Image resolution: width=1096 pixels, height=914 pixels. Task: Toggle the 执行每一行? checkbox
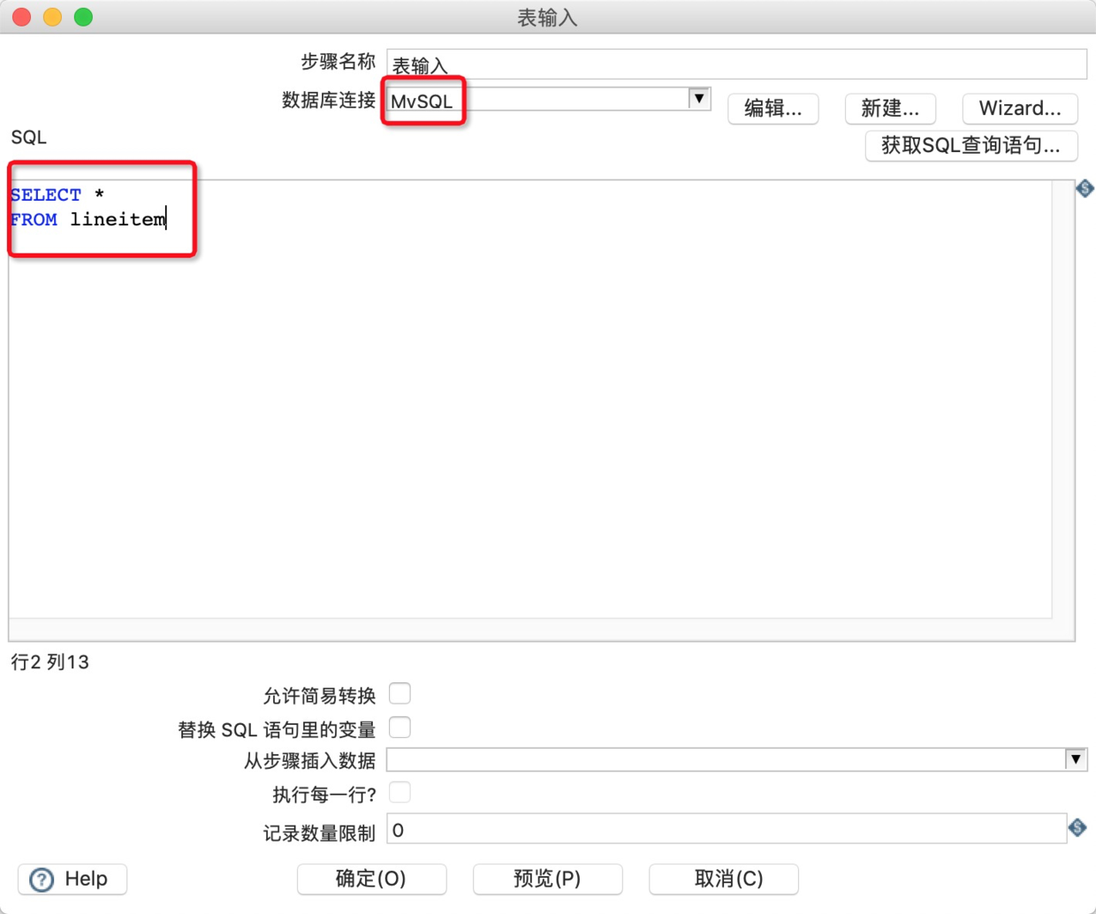tap(400, 792)
